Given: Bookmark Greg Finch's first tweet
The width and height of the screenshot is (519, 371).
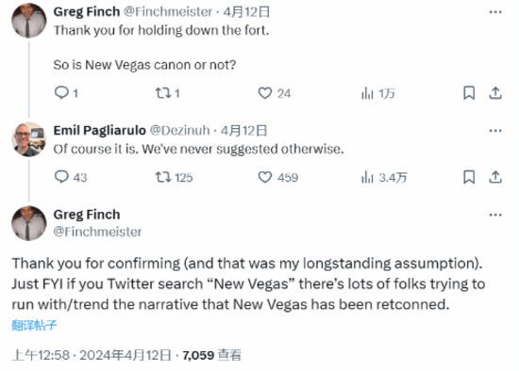Looking at the screenshot, I should pyautogui.click(x=469, y=93).
